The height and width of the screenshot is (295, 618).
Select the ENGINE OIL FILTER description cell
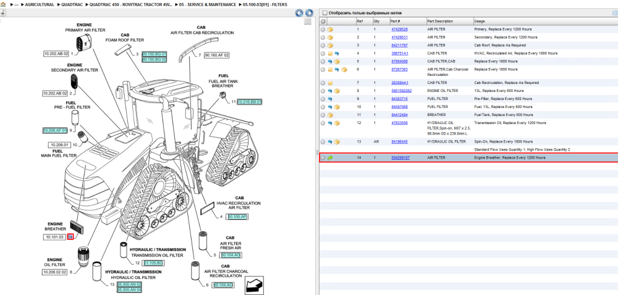442,91
